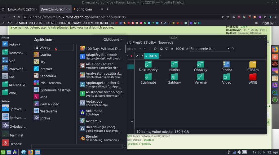The height and width of the screenshot is (155, 279).
Task: Click the reload icon in file manager toolbar
Action: pos(155,49)
